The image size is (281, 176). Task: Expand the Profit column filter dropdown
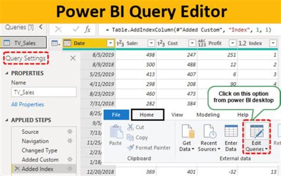[233, 43]
